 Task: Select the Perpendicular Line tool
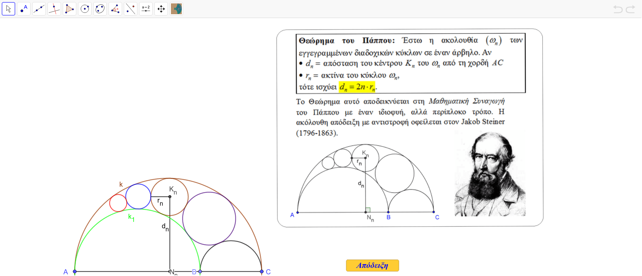(54, 9)
